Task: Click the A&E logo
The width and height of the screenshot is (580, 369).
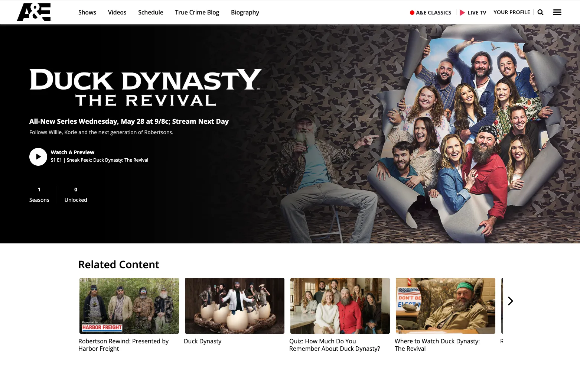Action: [x=34, y=12]
